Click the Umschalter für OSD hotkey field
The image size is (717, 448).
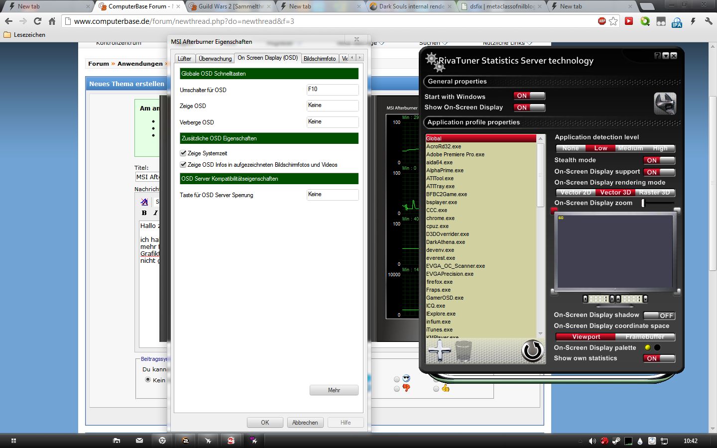[333, 90]
